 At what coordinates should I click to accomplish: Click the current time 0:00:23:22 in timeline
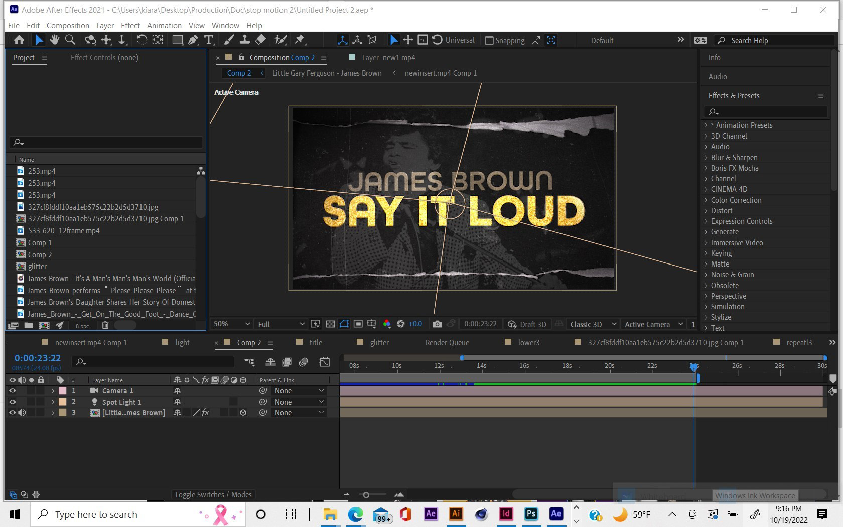click(38, 358)
